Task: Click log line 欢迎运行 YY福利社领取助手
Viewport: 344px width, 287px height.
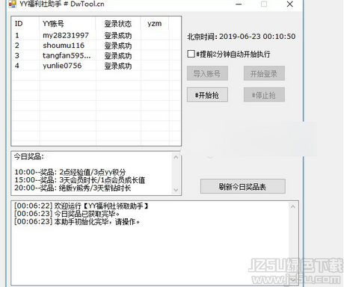Action: [x=82, y=206]
